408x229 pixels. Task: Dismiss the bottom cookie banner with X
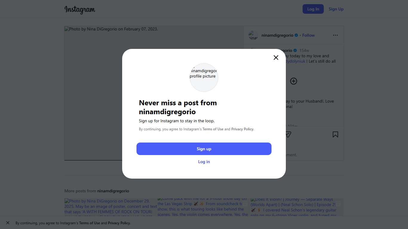[8, 223]
